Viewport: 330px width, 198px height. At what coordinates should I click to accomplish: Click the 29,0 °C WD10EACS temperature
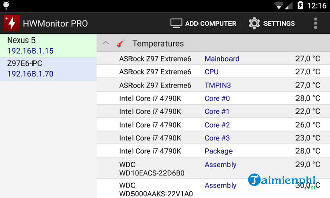pos(308,165)
